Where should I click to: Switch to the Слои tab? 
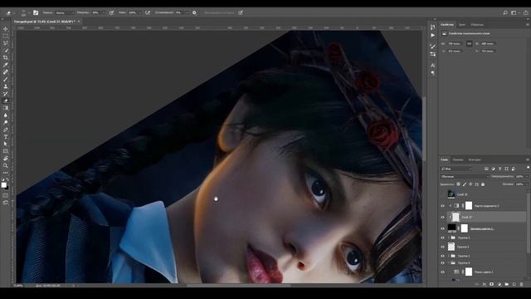coord(445,159)
